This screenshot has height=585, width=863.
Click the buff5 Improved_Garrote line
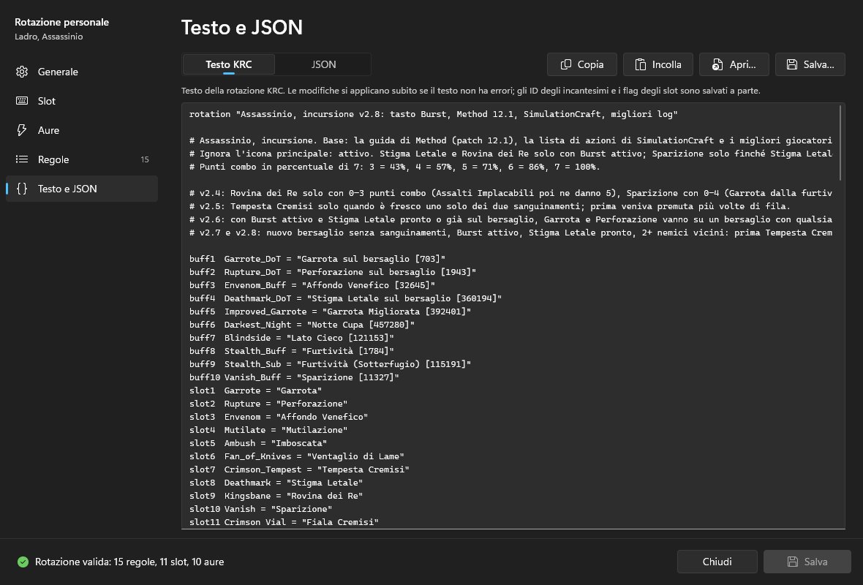[x=330, y=312]
